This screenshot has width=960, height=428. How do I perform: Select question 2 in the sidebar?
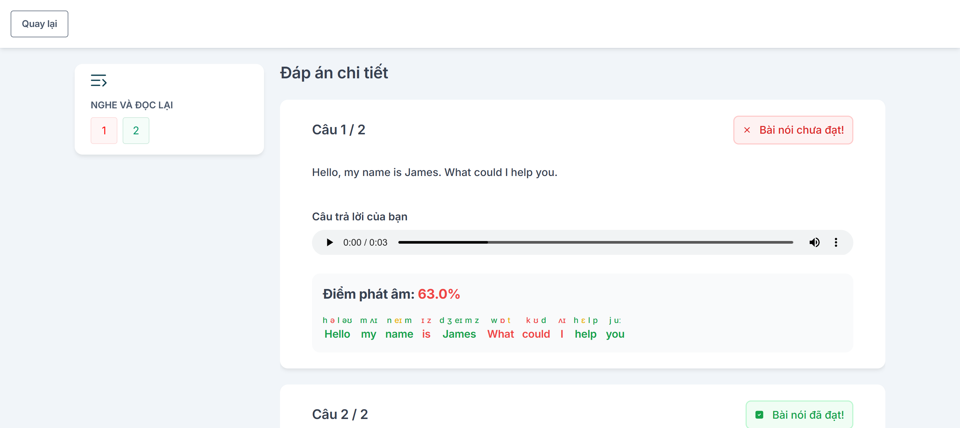pos(136,130)
